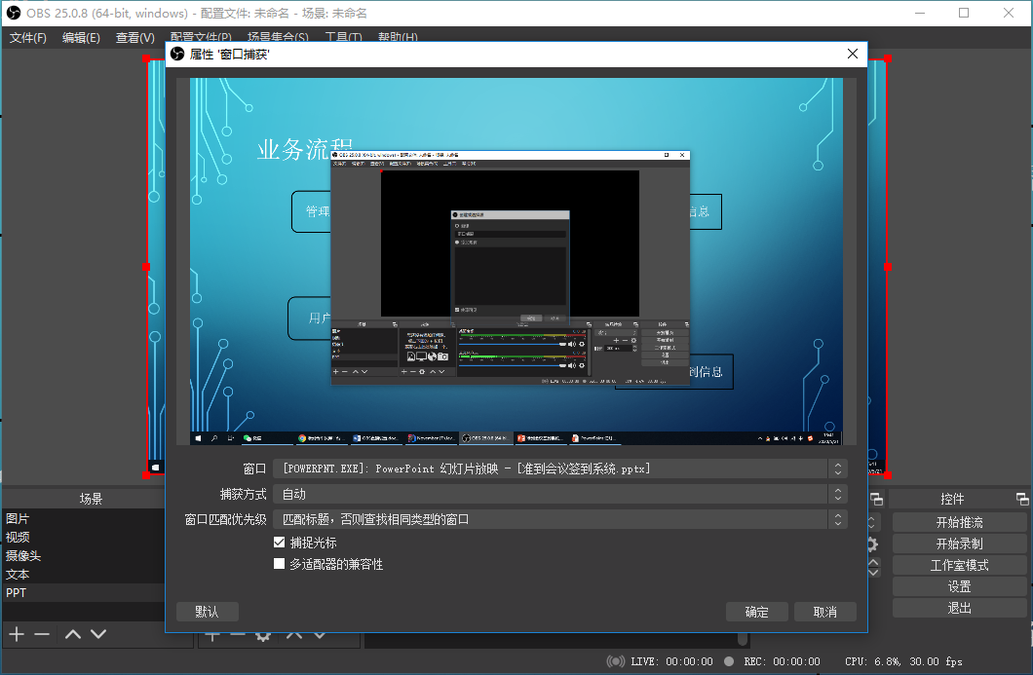Click the OBS logo in the 属性 dialog title
Image resolution: width=1033 pixels, height=675 pixels.
[177, 54]
